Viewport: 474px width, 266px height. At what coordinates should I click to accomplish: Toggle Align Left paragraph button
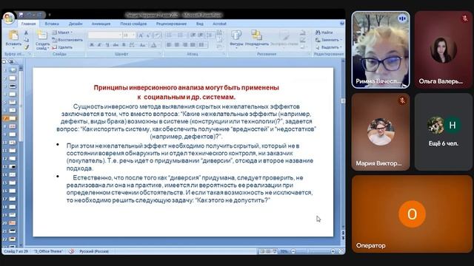pyautogui.click(x=169, y=45)
